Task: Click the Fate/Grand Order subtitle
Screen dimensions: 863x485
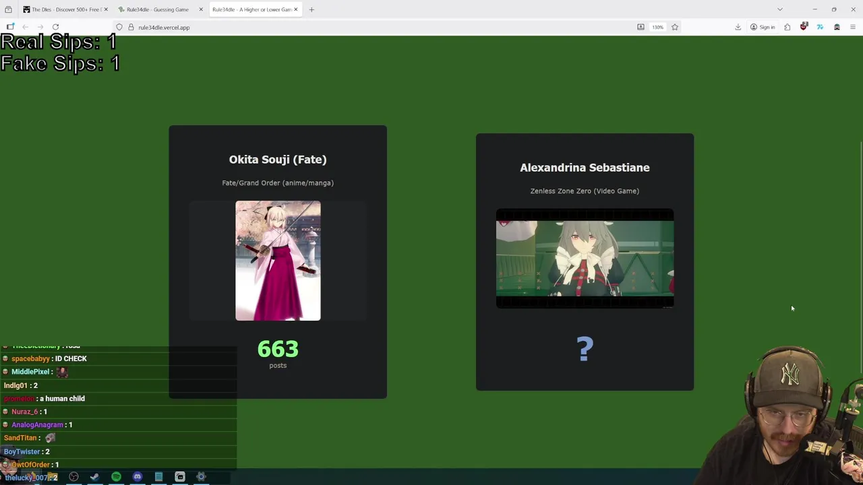Action: [278, 183]
